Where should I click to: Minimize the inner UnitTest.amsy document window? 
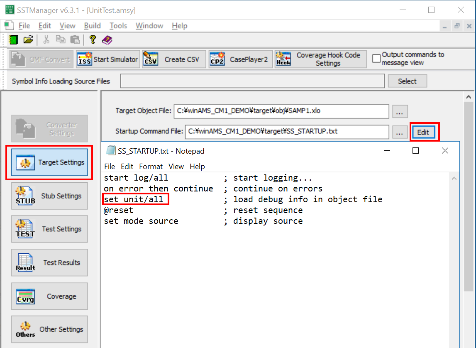(x=445, y=26)
